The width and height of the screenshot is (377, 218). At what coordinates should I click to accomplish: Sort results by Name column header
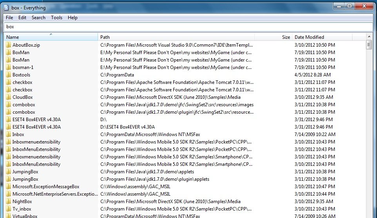pyautogui.click(x=51, y=37)
